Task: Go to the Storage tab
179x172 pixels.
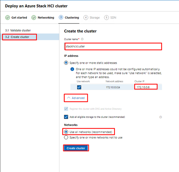Action: [x=92, y=17]
